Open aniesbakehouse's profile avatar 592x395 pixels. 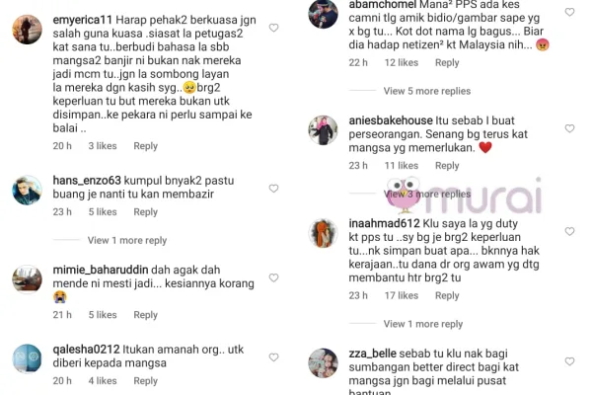pyautogui.click(x=324, y=130)
